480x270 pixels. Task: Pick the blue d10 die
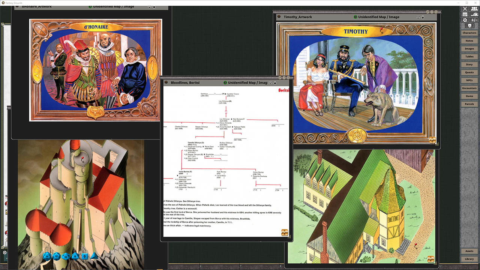pos(66,256)
